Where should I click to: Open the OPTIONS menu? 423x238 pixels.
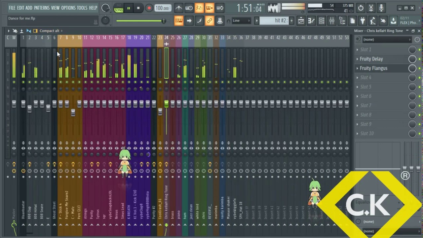pos(68,8)
